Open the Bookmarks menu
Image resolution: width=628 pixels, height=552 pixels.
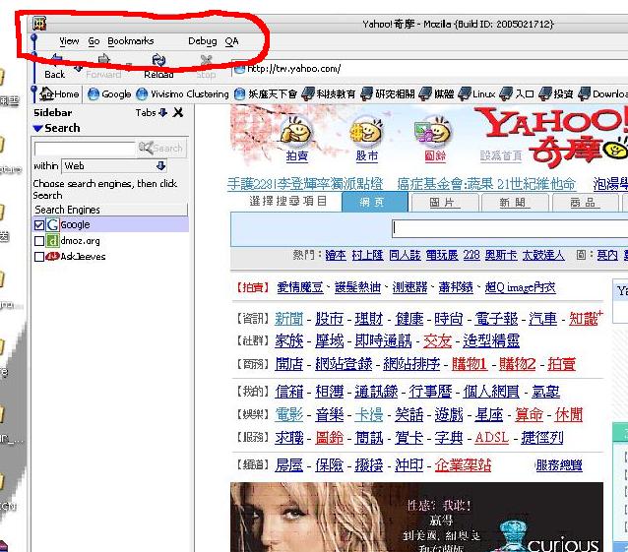click(x=130, y=41)
